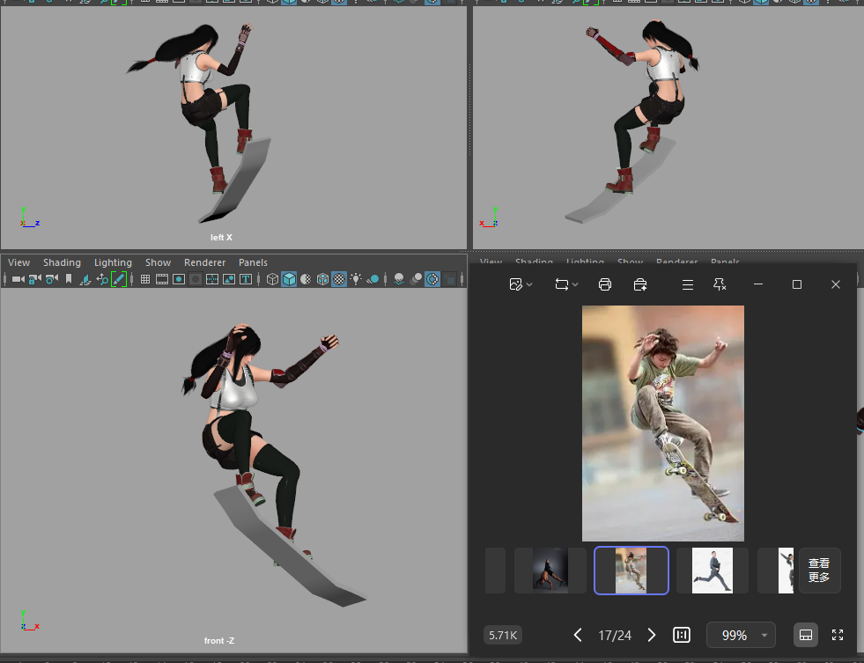864x663 pixels.
Task: Click Lock Camera icon in front viewport toolbar
Action: 34,279
